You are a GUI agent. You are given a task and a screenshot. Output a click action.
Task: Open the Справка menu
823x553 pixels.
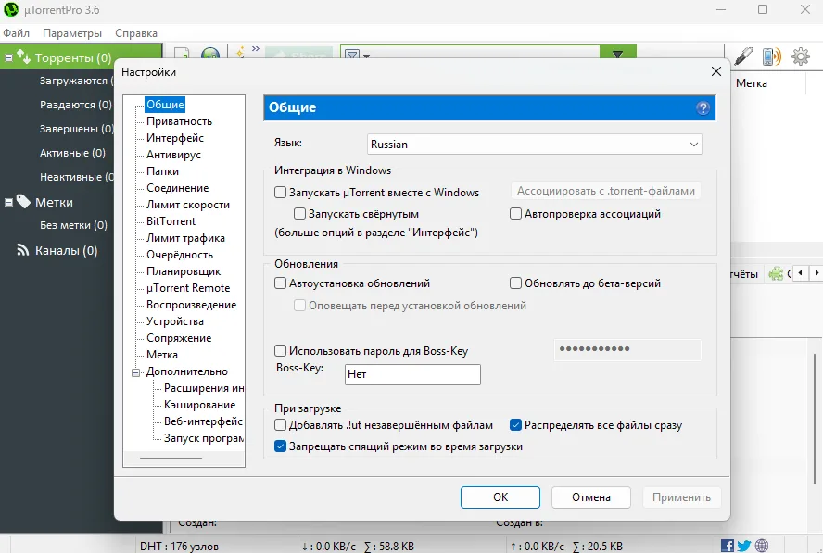tap(135, 32)
